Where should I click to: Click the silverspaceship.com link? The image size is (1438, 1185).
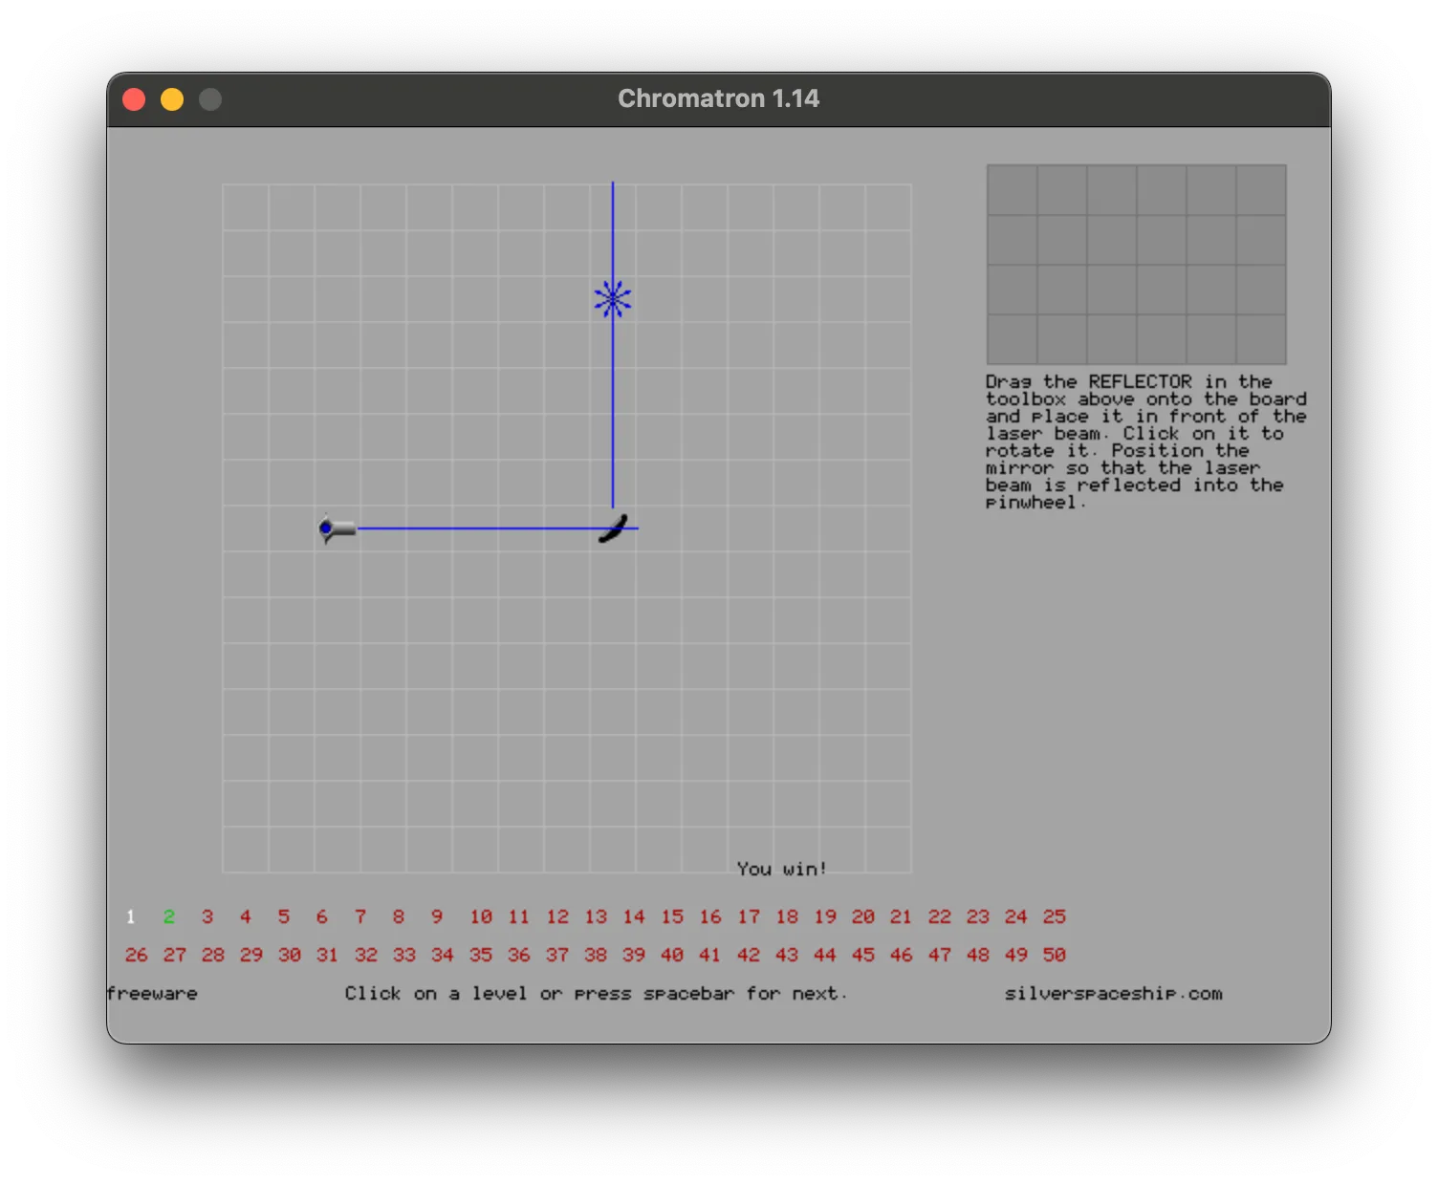[1113, 994]
